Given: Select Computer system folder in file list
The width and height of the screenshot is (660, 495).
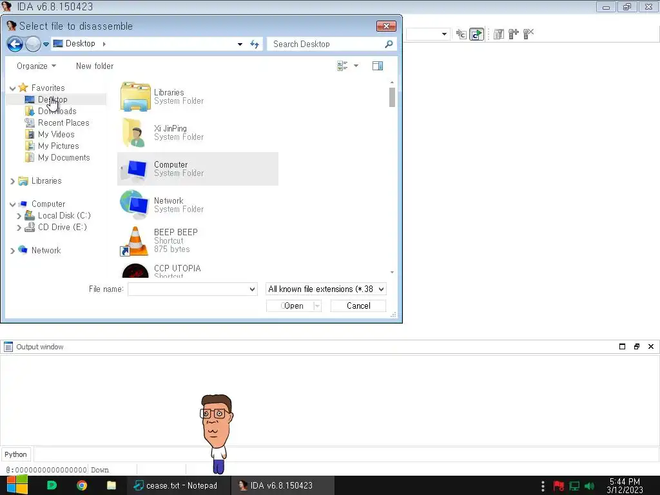Looking at the screenshot, I should pyautogui.click(x=198, y=169).
